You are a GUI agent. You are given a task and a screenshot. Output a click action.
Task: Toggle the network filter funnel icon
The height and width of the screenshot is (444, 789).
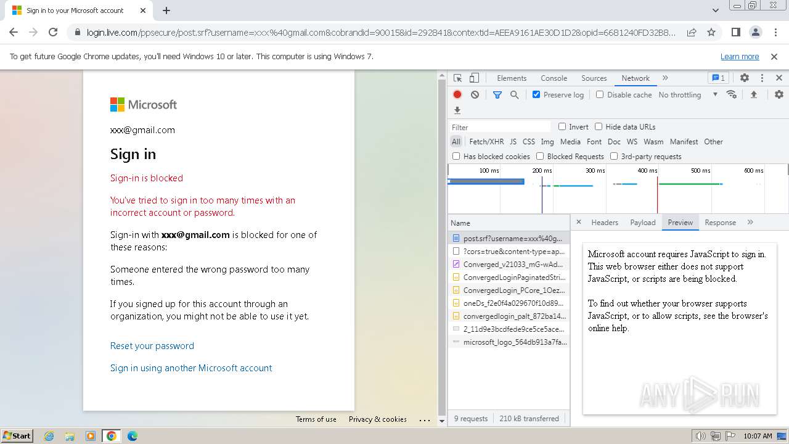pos(497,94)
